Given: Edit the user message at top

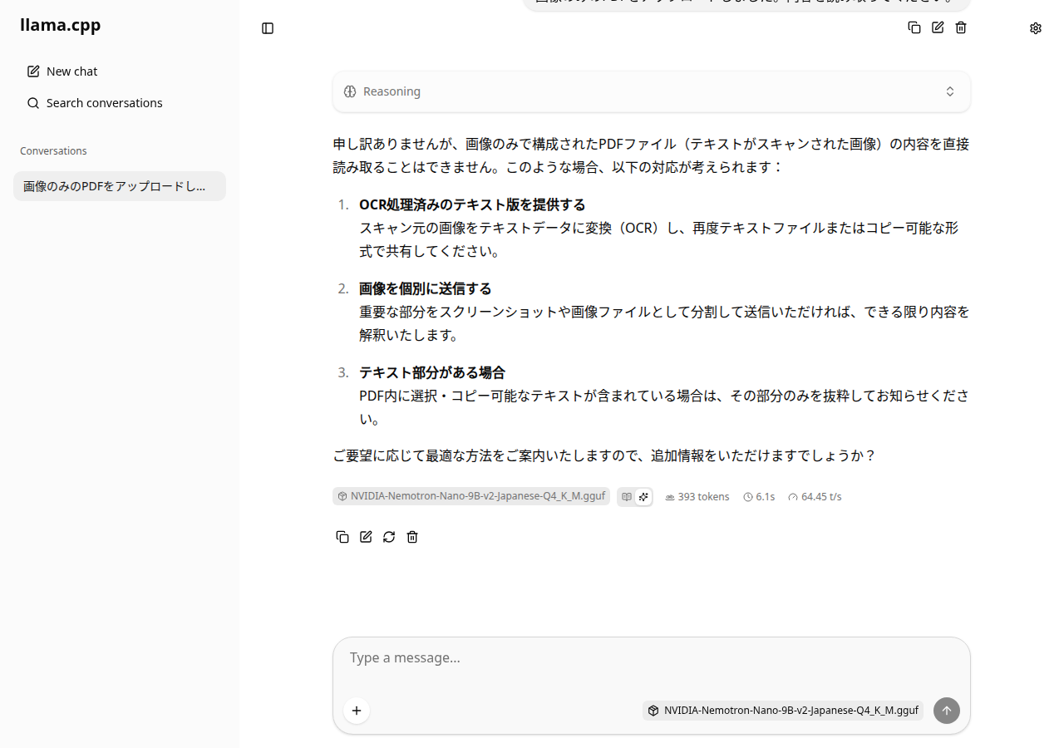Looking at the screenshot, I should [x=938, y=27].
